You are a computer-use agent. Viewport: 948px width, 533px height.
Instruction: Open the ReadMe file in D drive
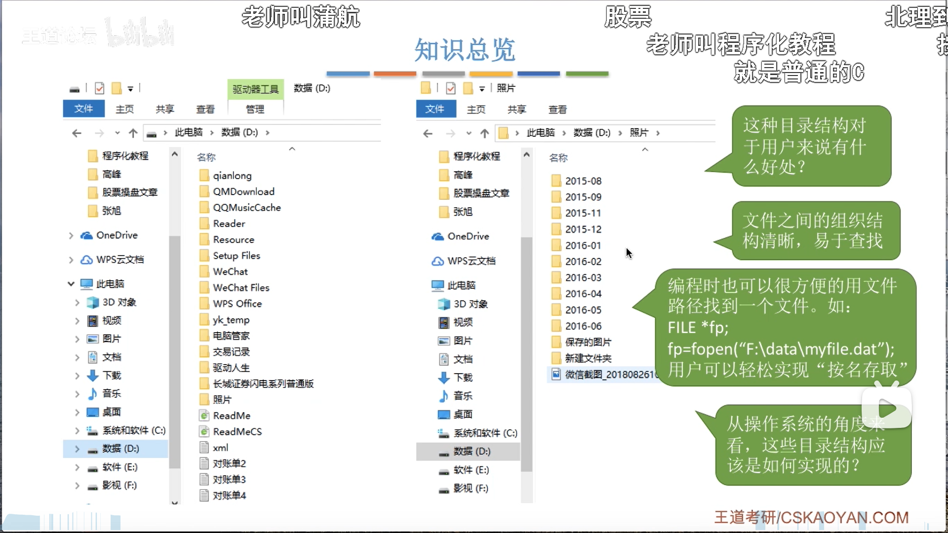(x=232, y=416)
